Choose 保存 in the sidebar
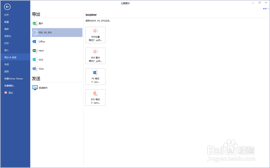The height and width of the screenshot is (168, 270). coord(6,29)
